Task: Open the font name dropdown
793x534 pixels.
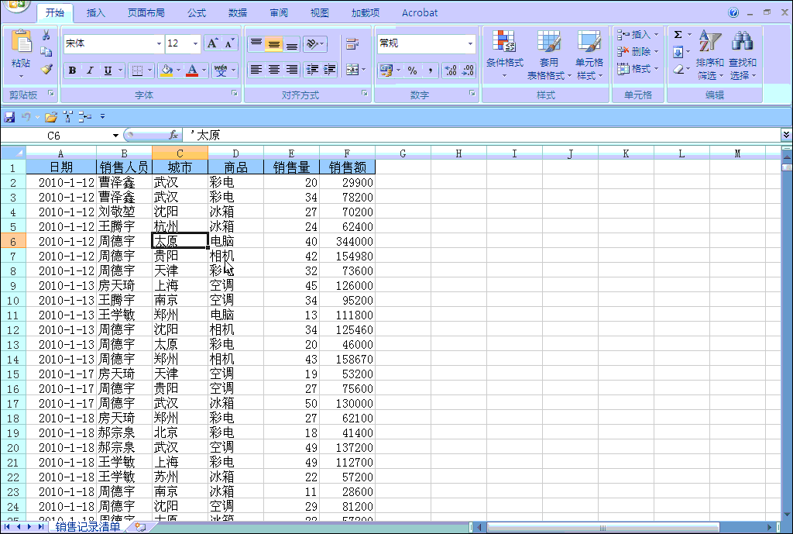Action: tap(159, 43)
